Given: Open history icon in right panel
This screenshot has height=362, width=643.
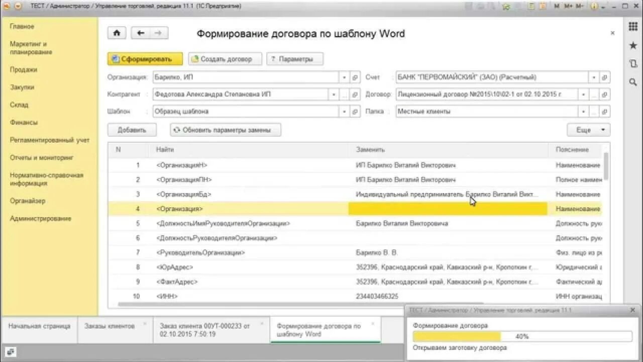Looking at the screenshot, I should point(633,63).
